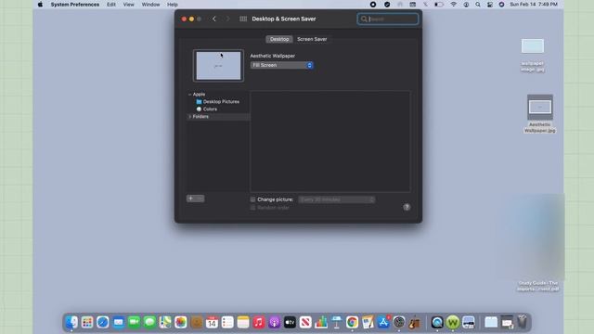Open Music app in the dock
Image resolution: width=594 pixels, height=334 pixels.
click(x=259, y=322)
